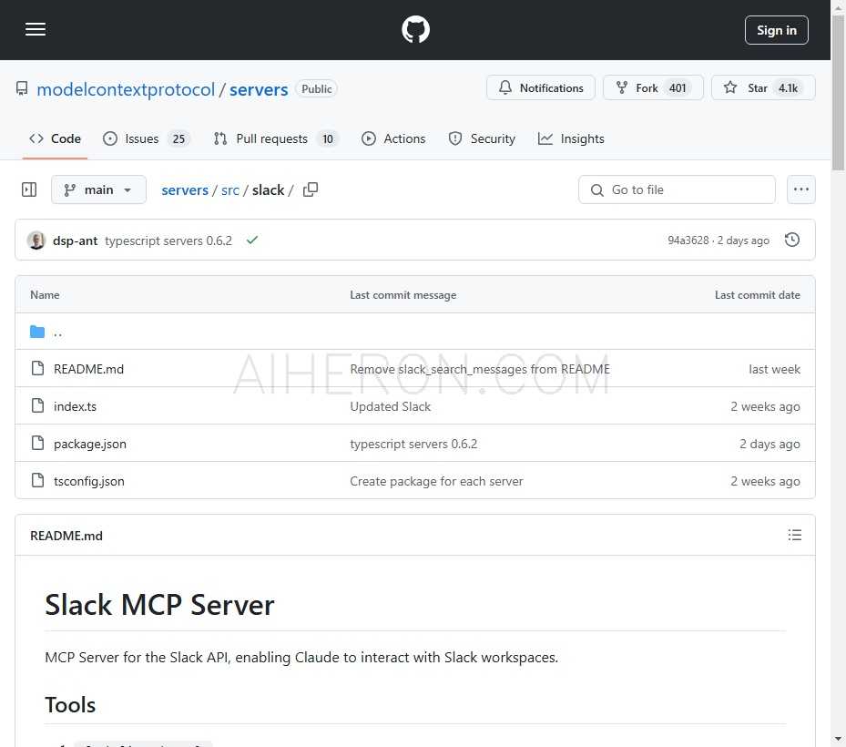Open the hamburger navigation menu
The height and width of the screenshot is (747, 846).
pyautogui.click(x=36, y=29)
